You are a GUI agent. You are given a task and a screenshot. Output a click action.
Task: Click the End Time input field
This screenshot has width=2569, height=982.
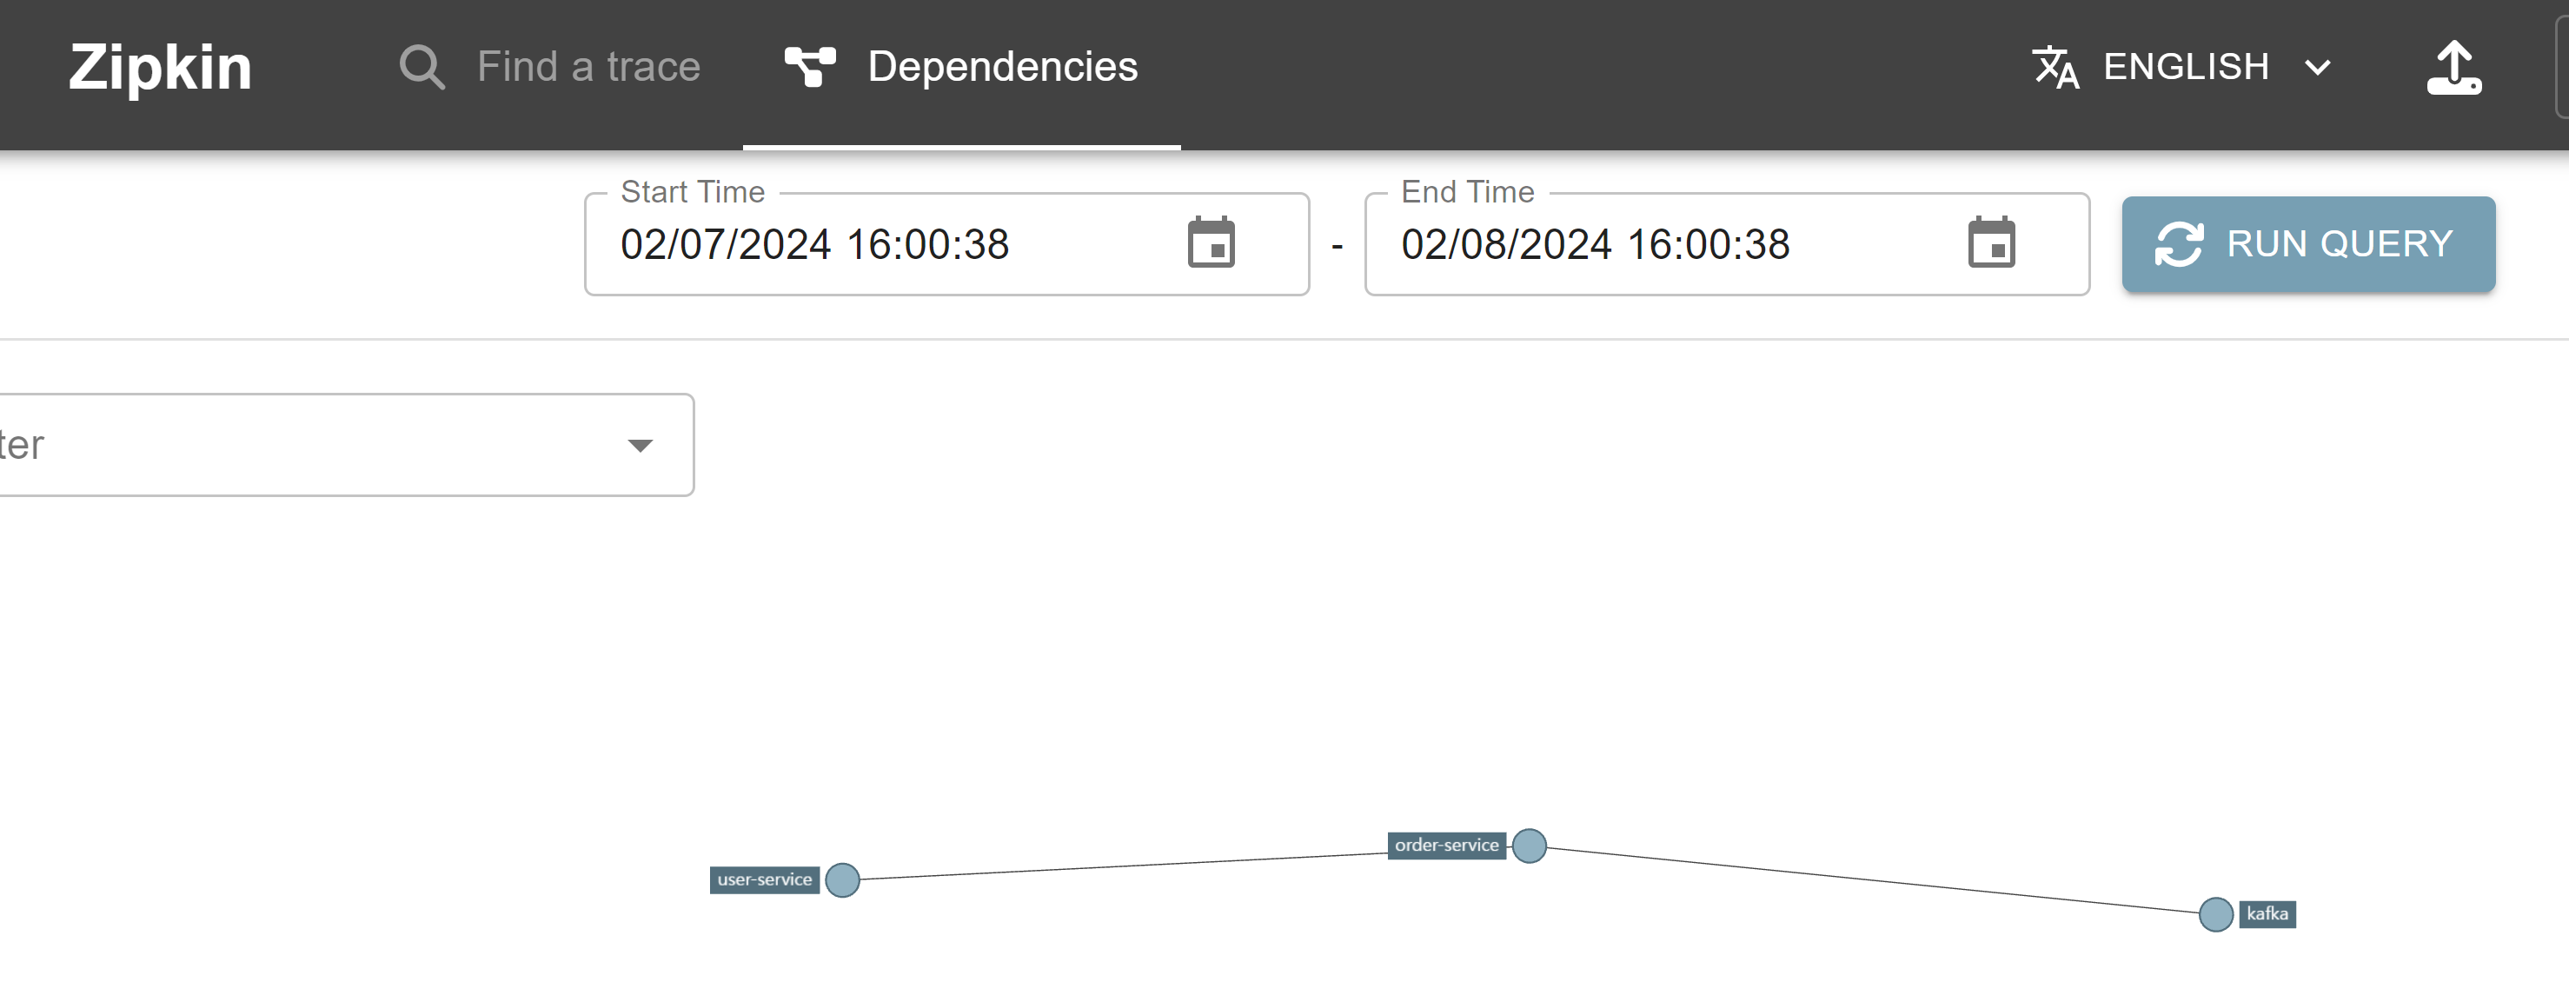pyautogui.click(x=1726, y=244)
